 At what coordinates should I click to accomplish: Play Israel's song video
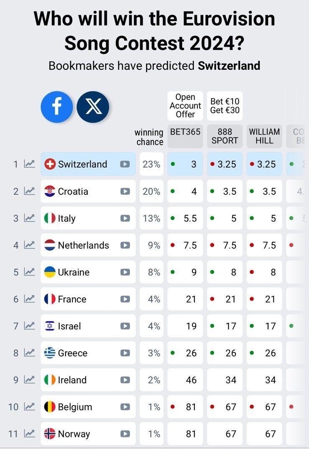point(125,326)
